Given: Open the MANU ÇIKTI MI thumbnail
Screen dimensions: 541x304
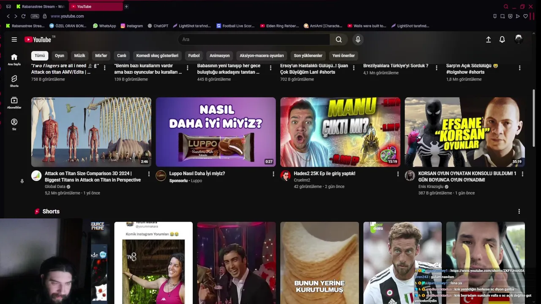Looking at the screenshot, I should click(x=340, y=132).
